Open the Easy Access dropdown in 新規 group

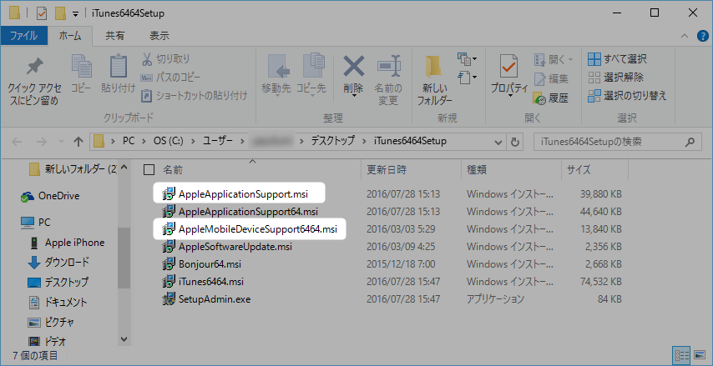click(468, 78)
